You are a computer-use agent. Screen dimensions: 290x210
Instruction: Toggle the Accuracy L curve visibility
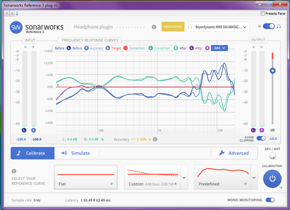pyautogui.click(x=108, y=48)
